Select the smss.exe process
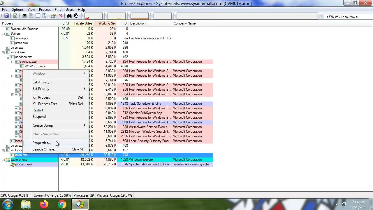Image resolution: width=373 pixels, height=210 pixels. [107, 43]
